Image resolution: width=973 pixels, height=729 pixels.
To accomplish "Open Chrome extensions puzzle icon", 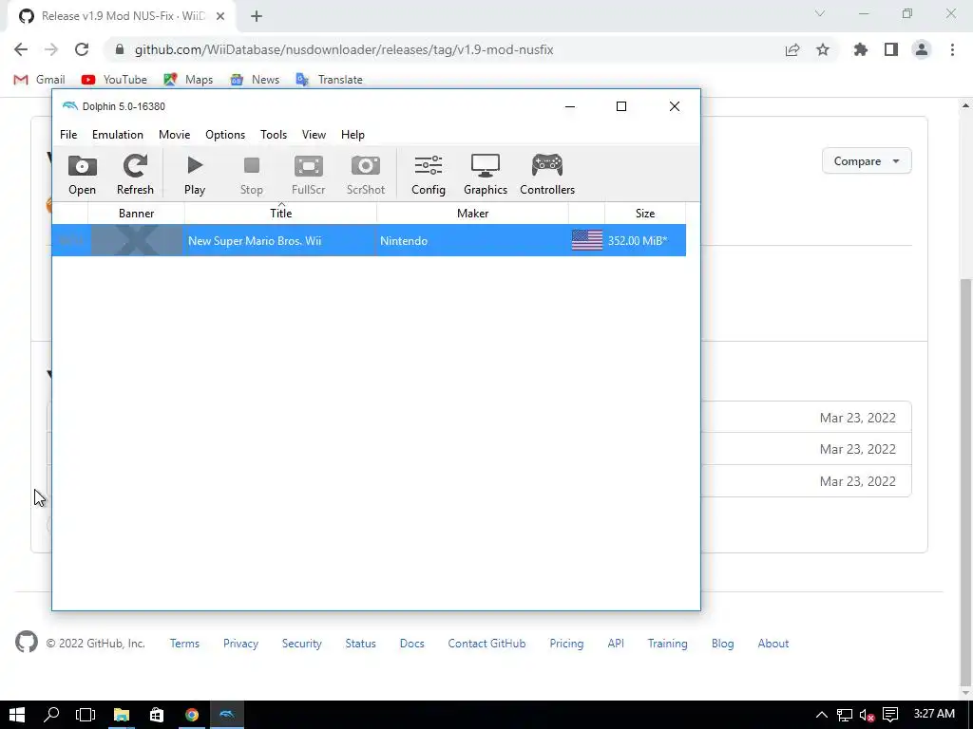I will [860, 49].
